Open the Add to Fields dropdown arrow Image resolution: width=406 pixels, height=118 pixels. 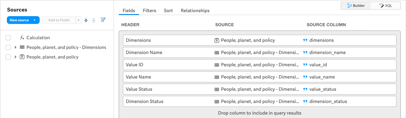(x=78, y=20)
